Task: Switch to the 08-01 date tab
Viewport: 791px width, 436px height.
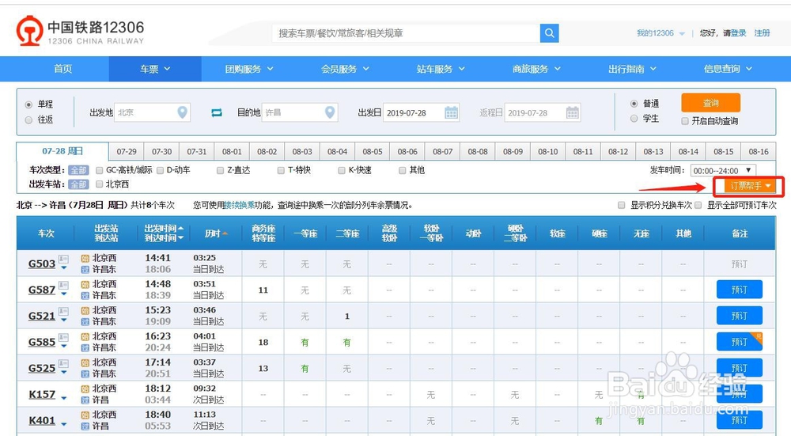Action: coord(232,151)
